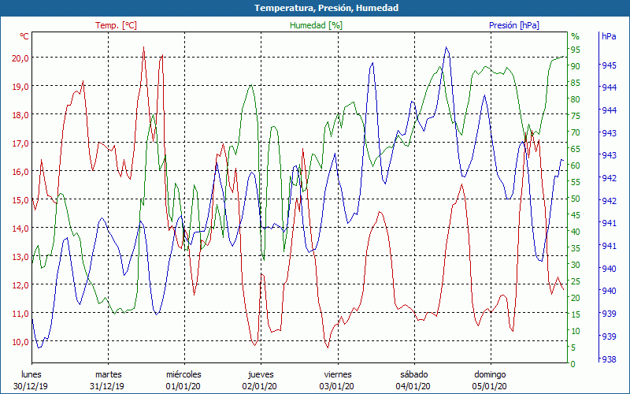Click the green "60" humidity axis value
630x394 pixels.
pos(576,165)
